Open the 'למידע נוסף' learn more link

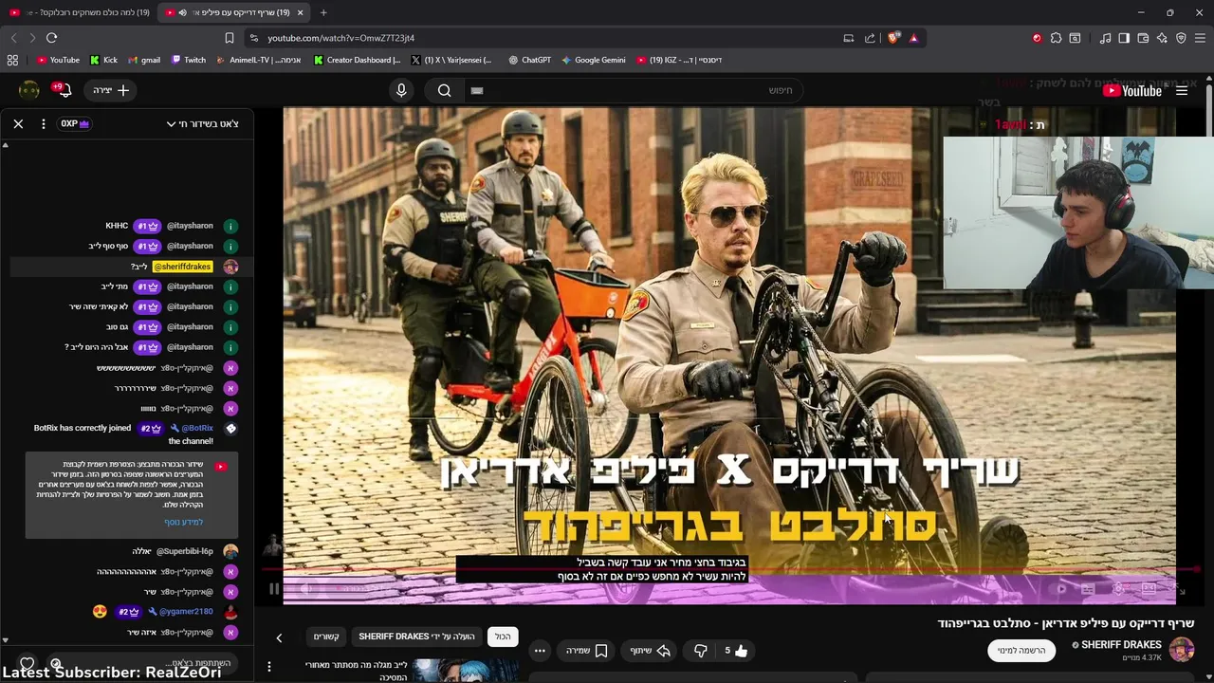[183, 522]
